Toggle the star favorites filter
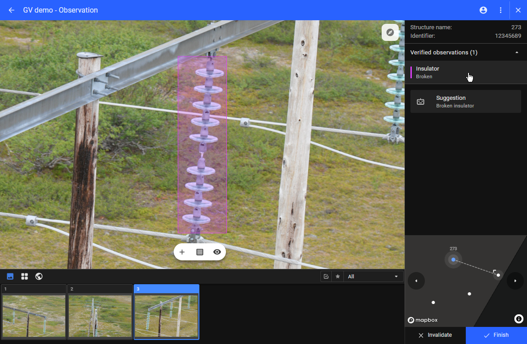 tap(338, 277)
